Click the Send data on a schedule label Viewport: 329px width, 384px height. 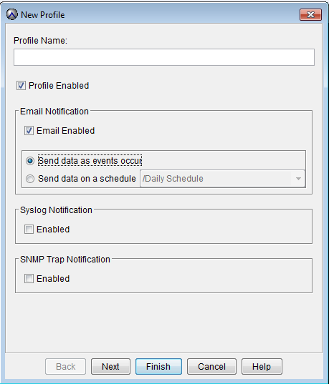87,179
